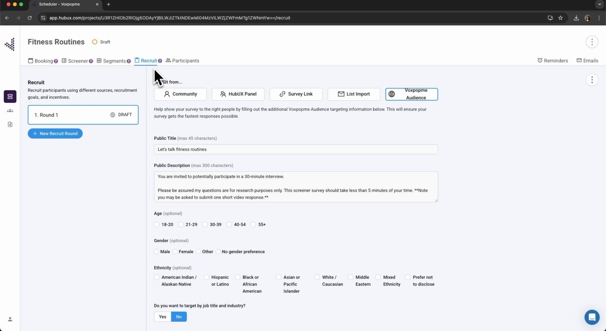Bookmark this page with the star icon
Screen dimensions: 606x331
(561, 18)
